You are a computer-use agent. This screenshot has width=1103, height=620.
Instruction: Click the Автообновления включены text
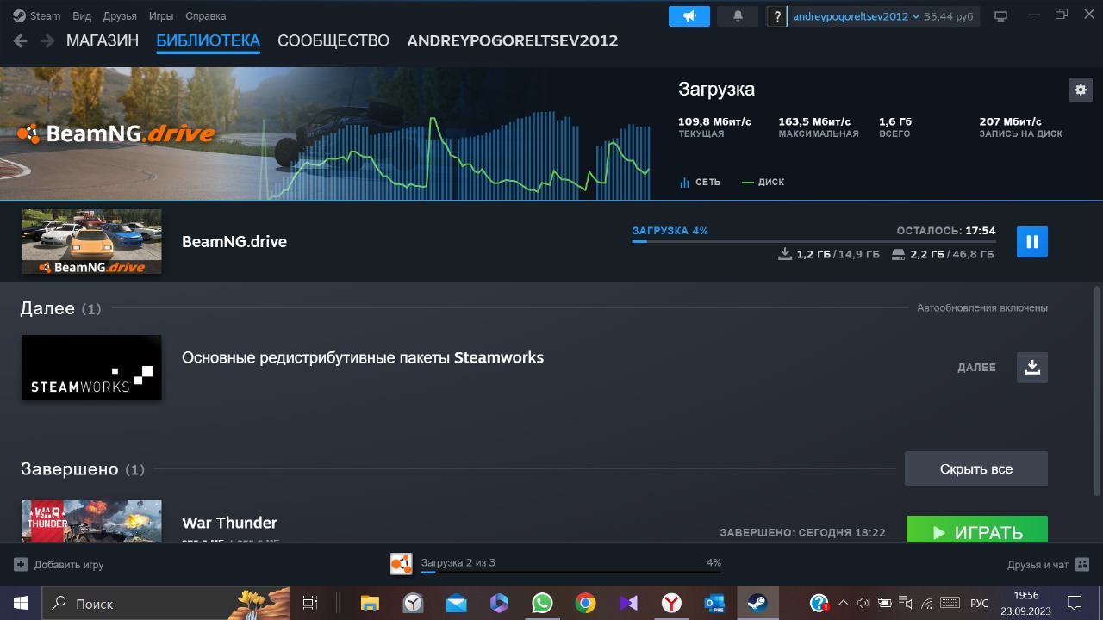coord(982,307)
